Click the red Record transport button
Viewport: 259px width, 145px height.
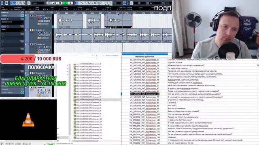pos(70,3)
